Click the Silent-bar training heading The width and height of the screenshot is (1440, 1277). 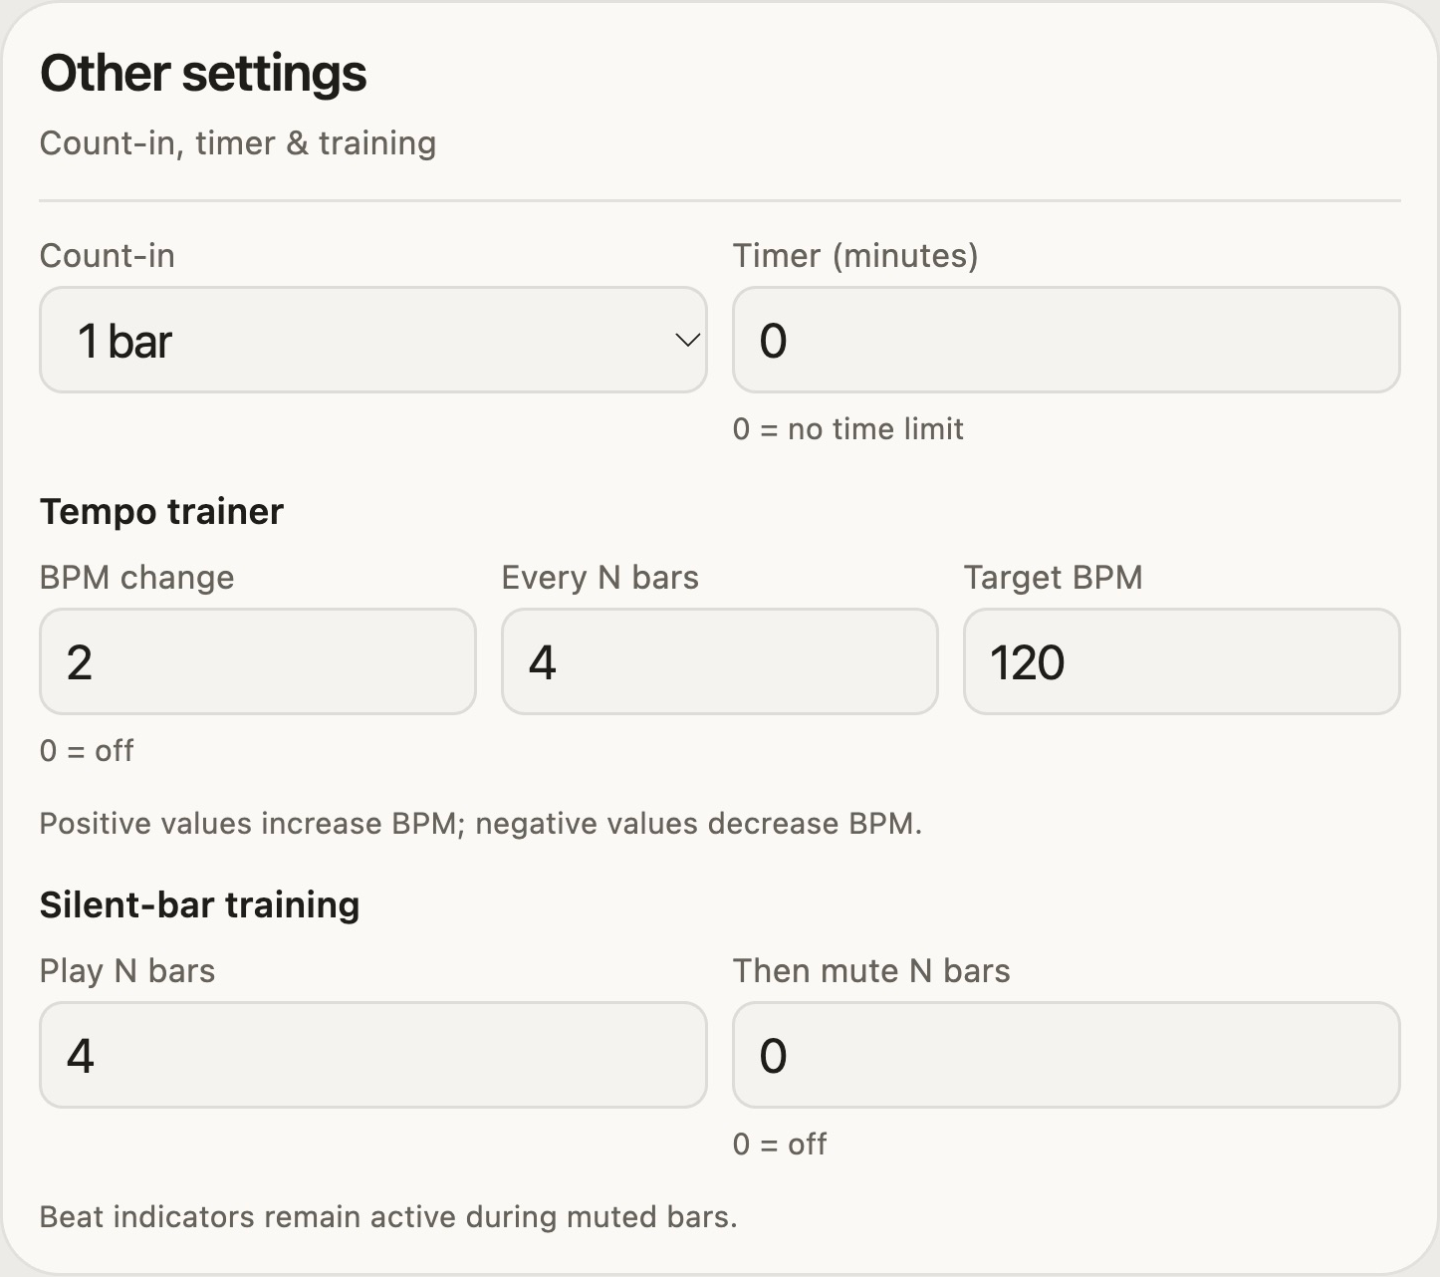click(x=199, y=904)
